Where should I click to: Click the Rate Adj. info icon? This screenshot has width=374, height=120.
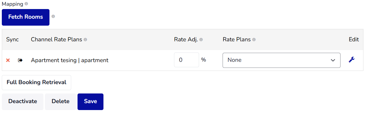click(201, 39)
